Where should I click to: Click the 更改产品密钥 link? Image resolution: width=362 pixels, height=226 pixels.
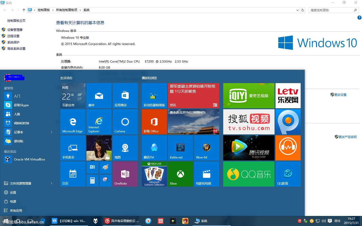point(348,137)
